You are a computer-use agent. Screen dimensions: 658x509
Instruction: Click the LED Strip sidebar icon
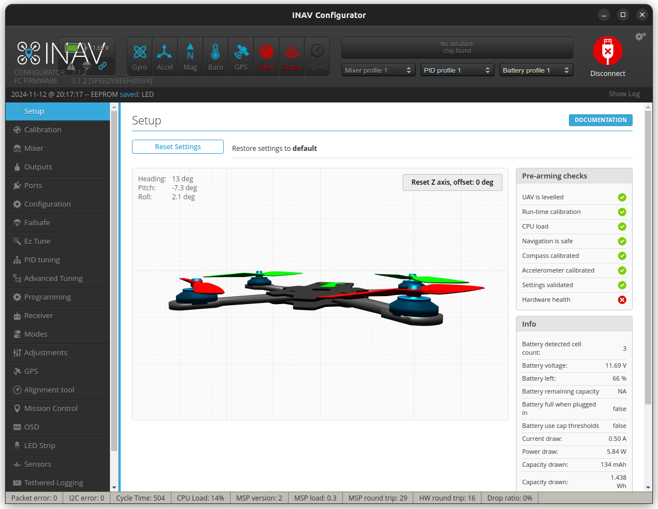tap(17, 446)
